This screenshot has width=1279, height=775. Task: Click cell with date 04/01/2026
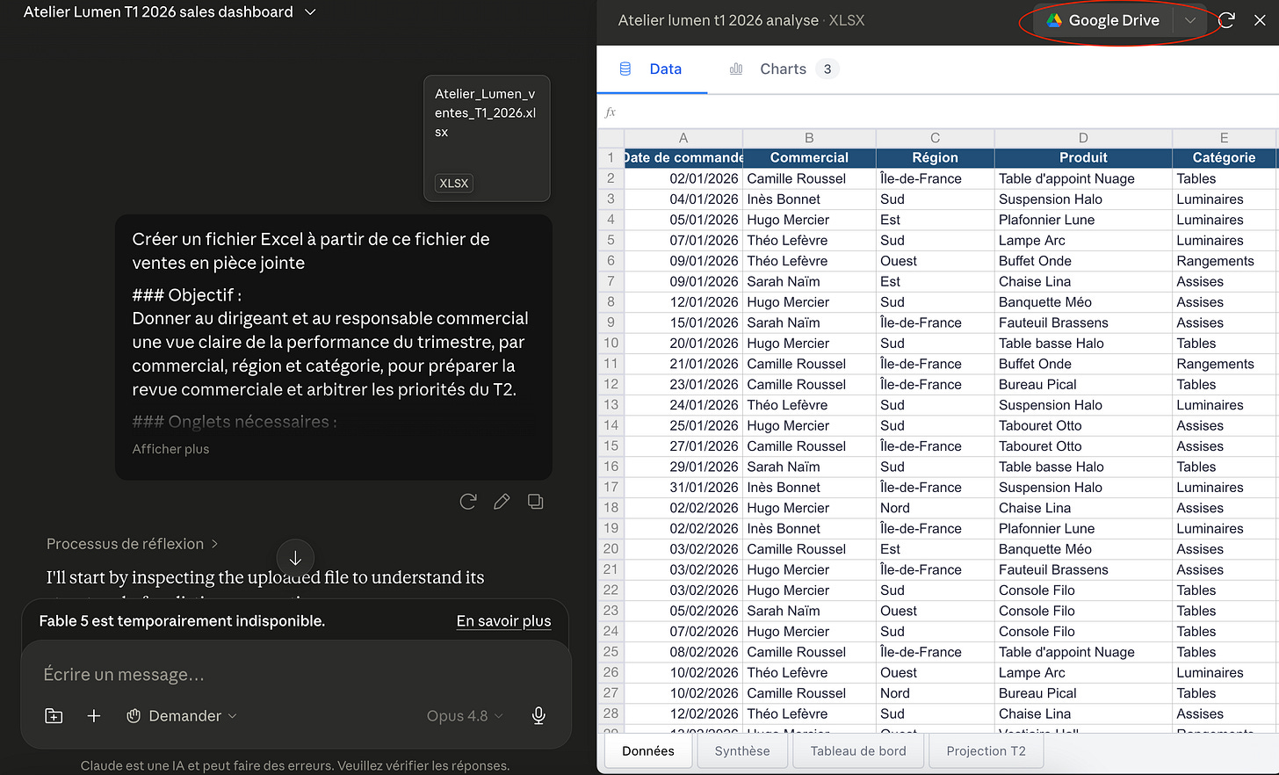[x=683, y=199]
